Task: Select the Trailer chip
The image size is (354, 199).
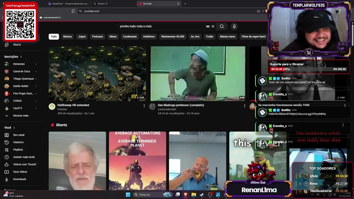Action: pos(210,36)
